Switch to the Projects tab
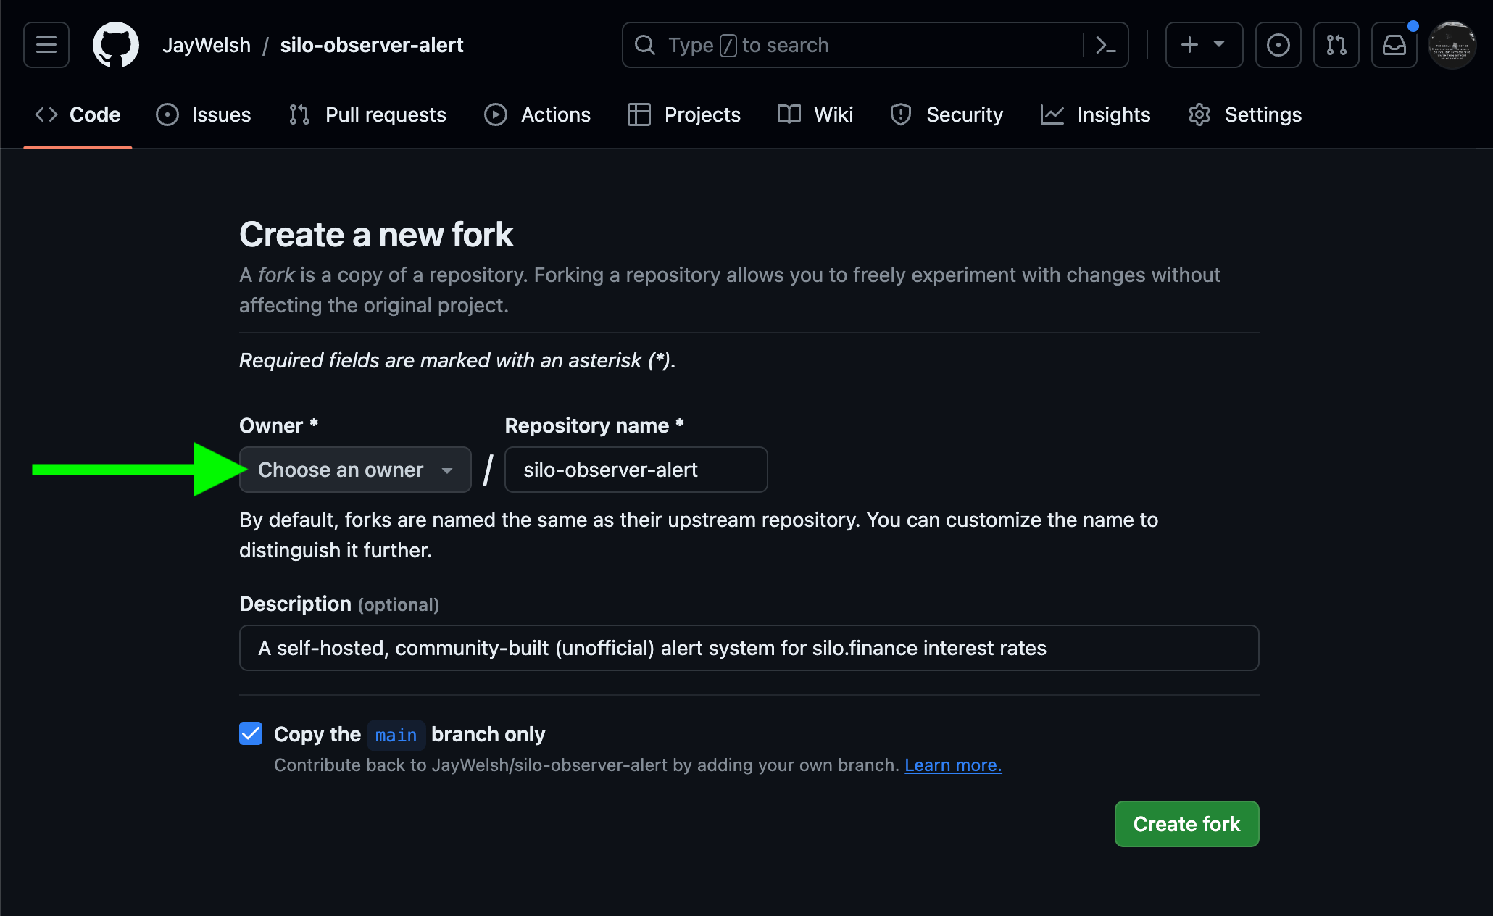The height and width of the screenshot is (916, 1493). click(684, 114)
